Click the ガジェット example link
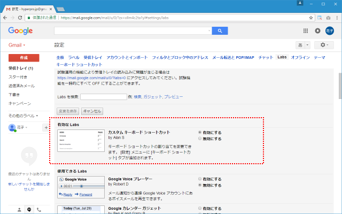The width and height of the screenshot is (342, 214). (x=153, y=97)
